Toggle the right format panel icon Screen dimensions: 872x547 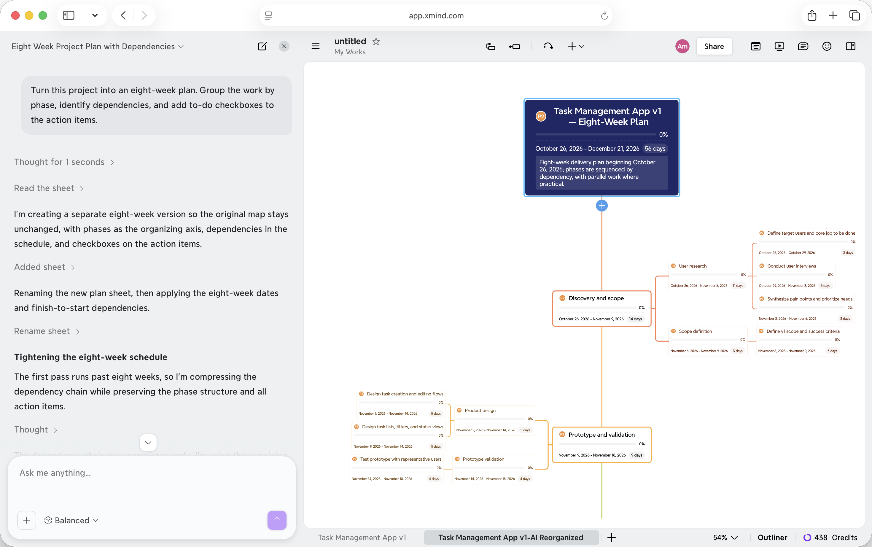tap(851, 46)
